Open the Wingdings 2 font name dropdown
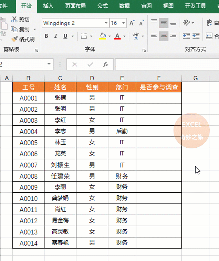This screenshot has height=261, width=219. click(x=106, y=23)
